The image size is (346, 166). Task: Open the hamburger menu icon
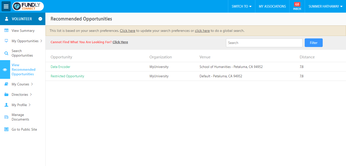(x=6, y=6)
